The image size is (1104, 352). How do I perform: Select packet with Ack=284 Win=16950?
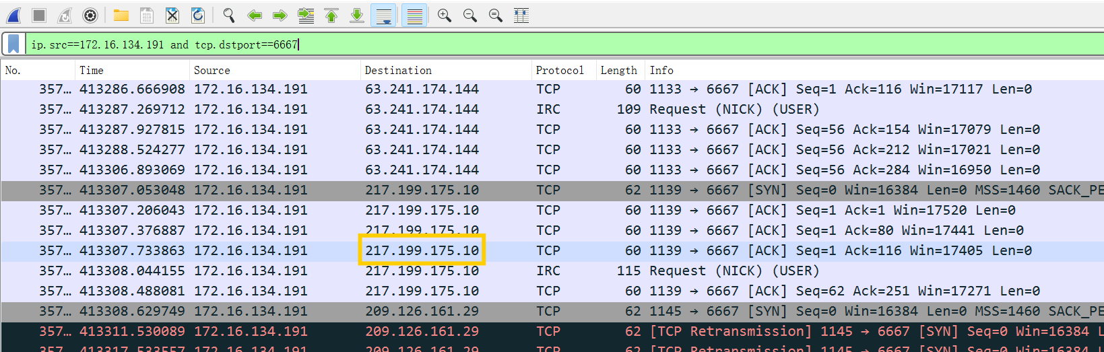click(552, 170)
